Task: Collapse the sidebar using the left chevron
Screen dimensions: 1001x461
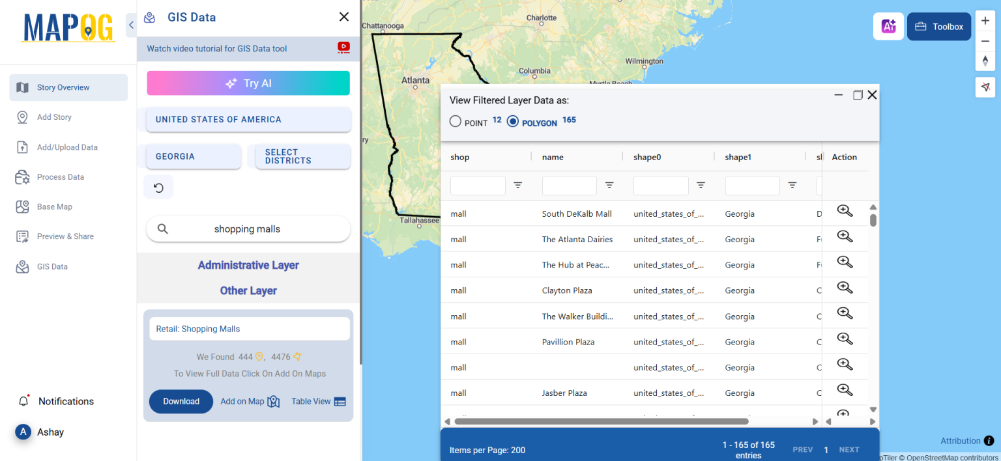Action: (130, 24)
